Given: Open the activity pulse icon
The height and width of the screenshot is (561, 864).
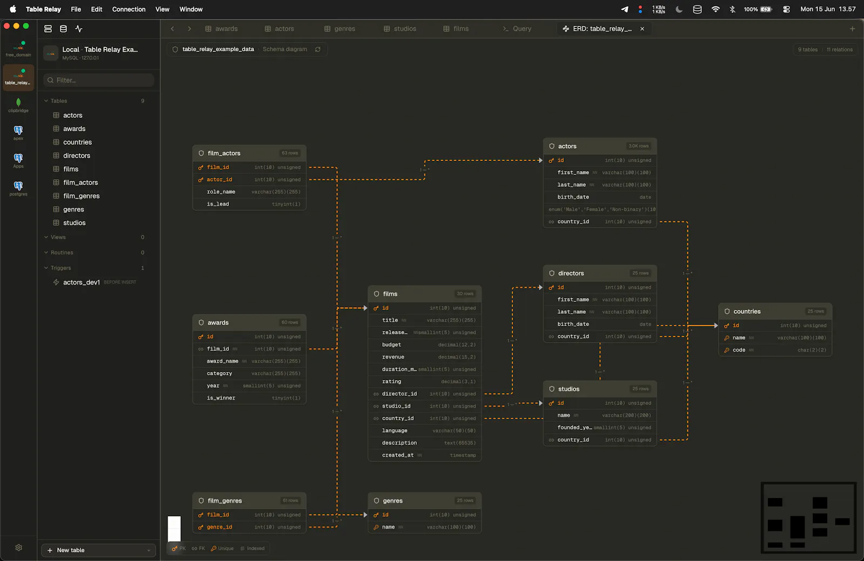Looking at the screenshot, I should [79, 29].
